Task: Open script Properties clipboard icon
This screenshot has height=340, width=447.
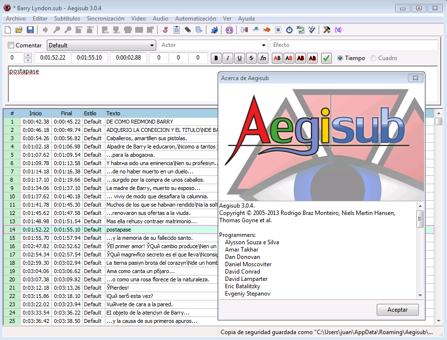Action: [x=177, y=30]
